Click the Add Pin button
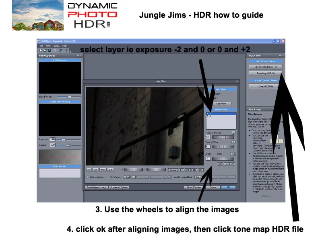Viewport: 322px width, 241px height. pos(129,177)
